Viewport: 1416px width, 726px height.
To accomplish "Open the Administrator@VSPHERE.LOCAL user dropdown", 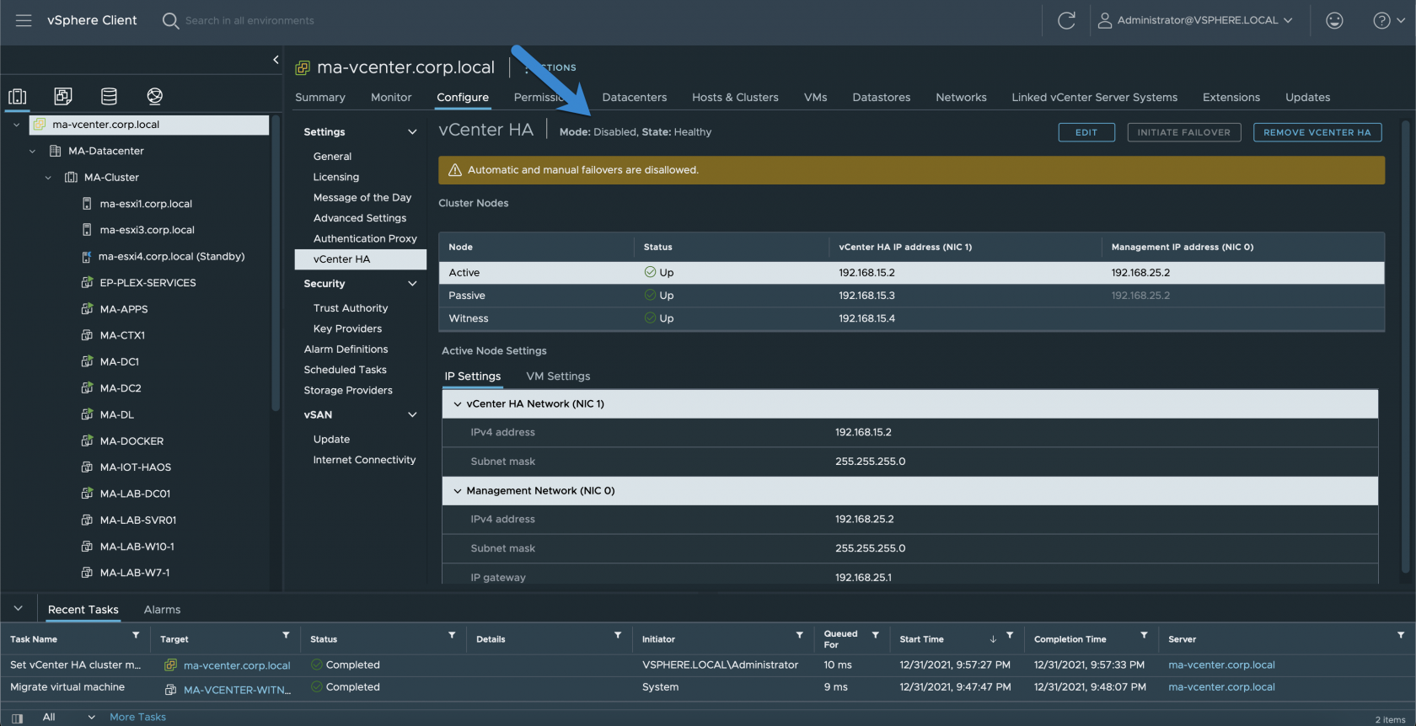I will point(1196,20).
